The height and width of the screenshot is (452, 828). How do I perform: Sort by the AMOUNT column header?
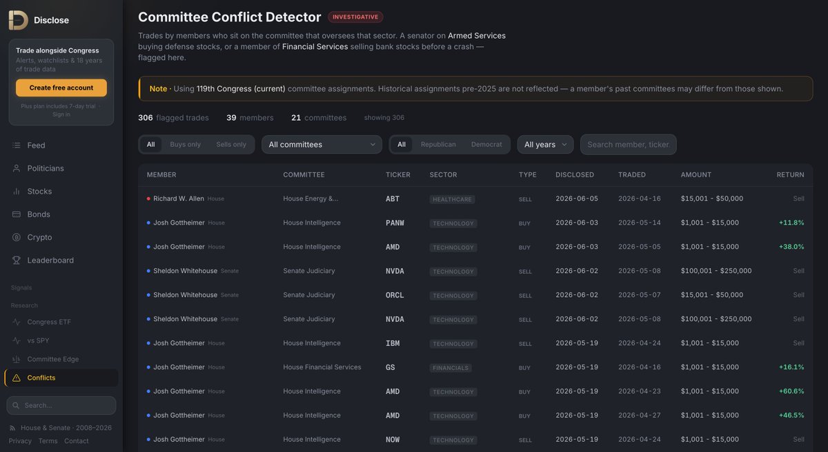click(x=696, y=175)
